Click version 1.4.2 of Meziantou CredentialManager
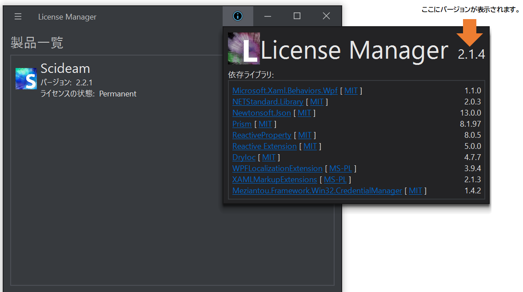This screenshot has height=292, width=523. click(x=473, y=191)
